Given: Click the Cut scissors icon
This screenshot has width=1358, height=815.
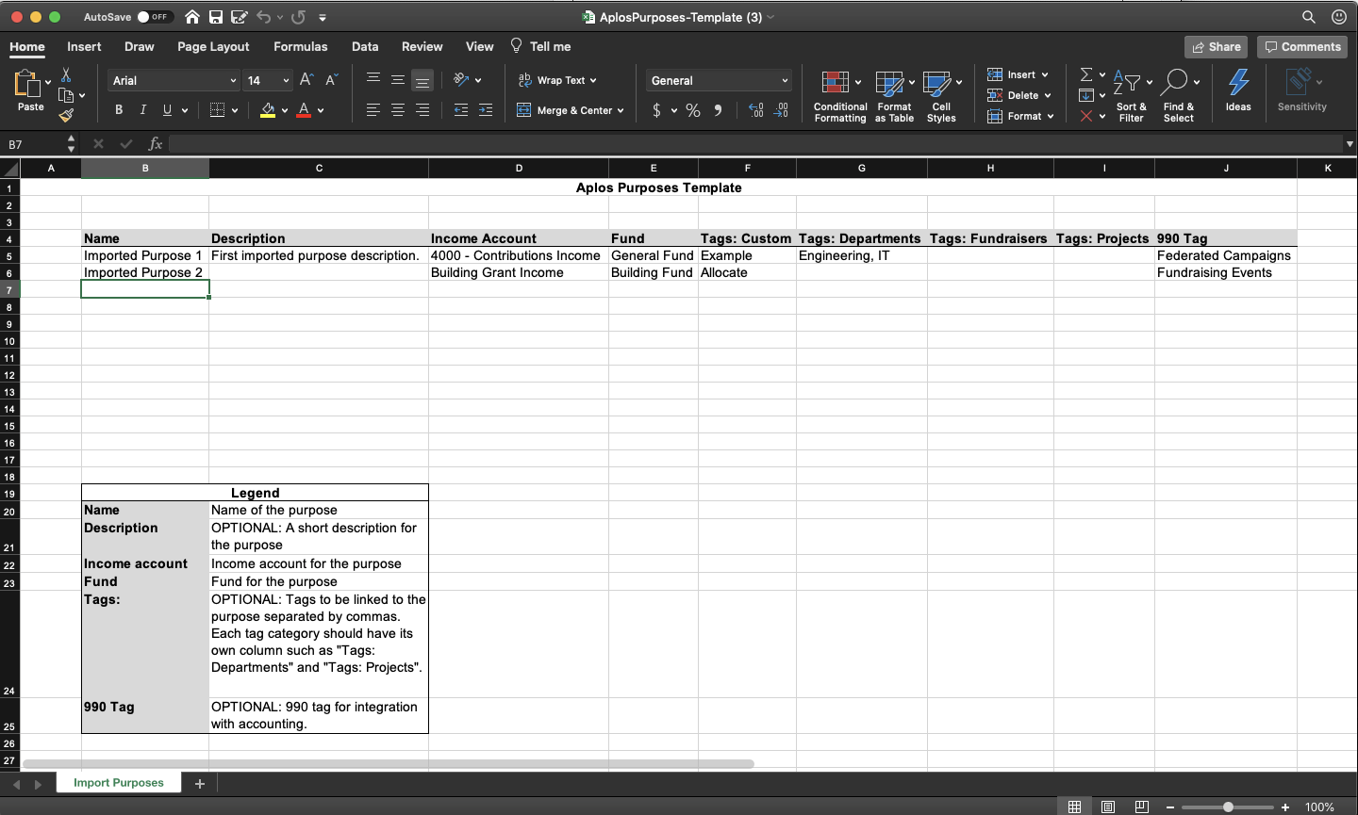Looking at the screenshot, I should coord(66,74).
